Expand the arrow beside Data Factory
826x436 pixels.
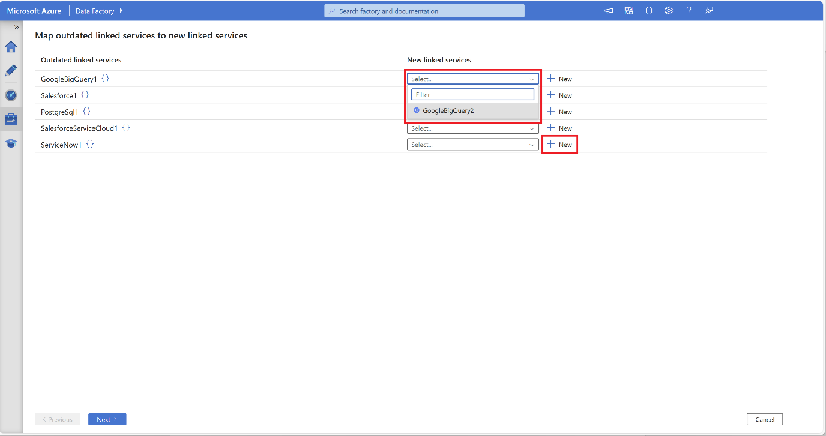122,11
